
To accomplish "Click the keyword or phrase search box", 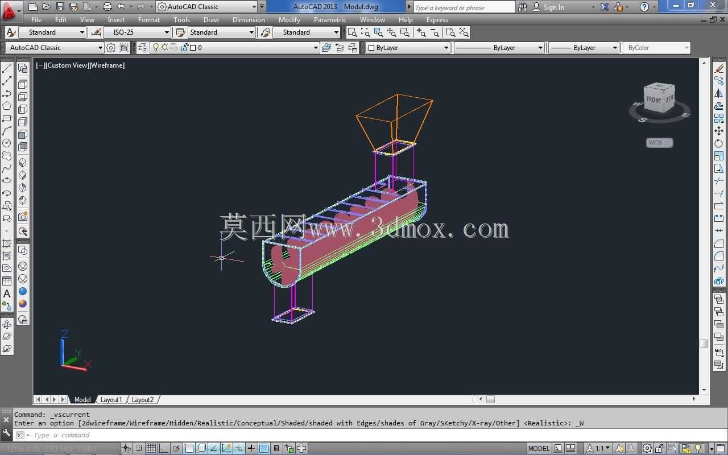I will [x=464, y=7].
